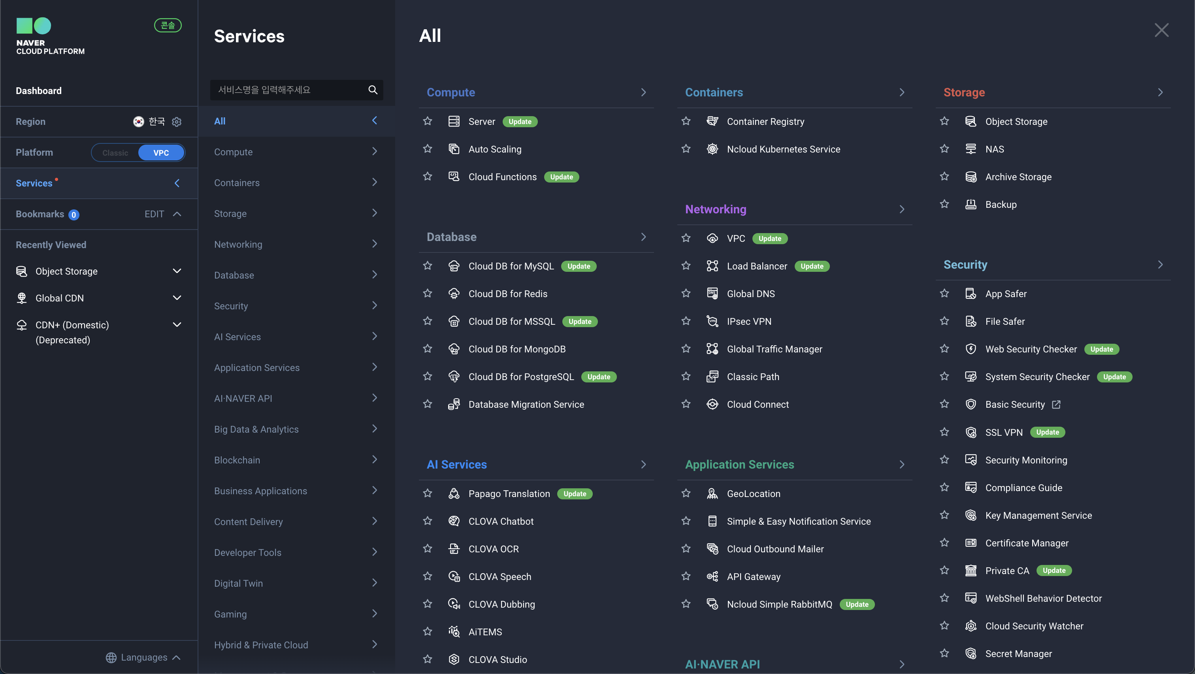Collapse the Bookmarks section chevron
This screenshot has height=674, width=1195.
[177, 214]
